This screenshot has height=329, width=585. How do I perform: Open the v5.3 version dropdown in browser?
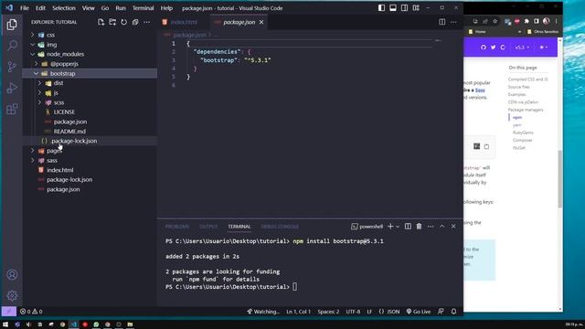(522, 48)
